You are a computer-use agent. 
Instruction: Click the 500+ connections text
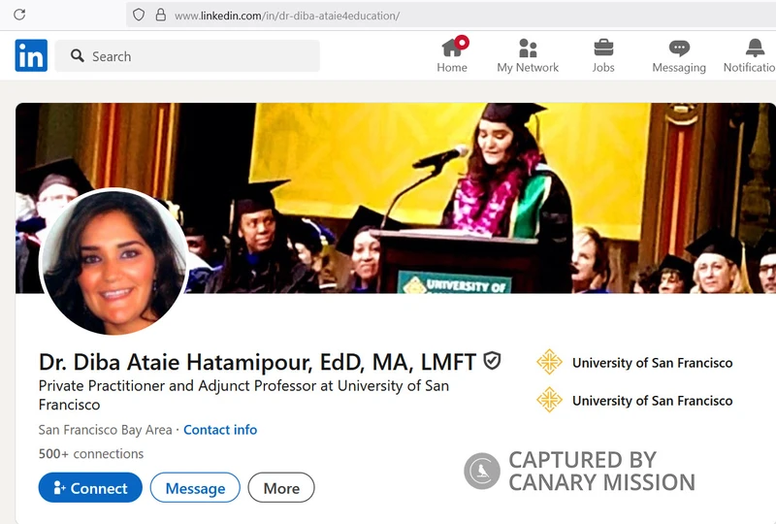click(x=91, y=454)
